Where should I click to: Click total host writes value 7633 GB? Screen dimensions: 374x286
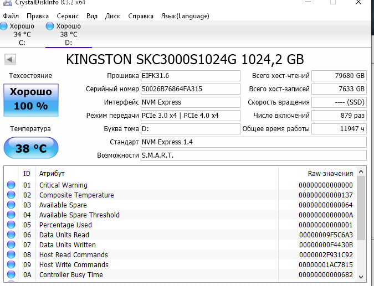point(339,89)
